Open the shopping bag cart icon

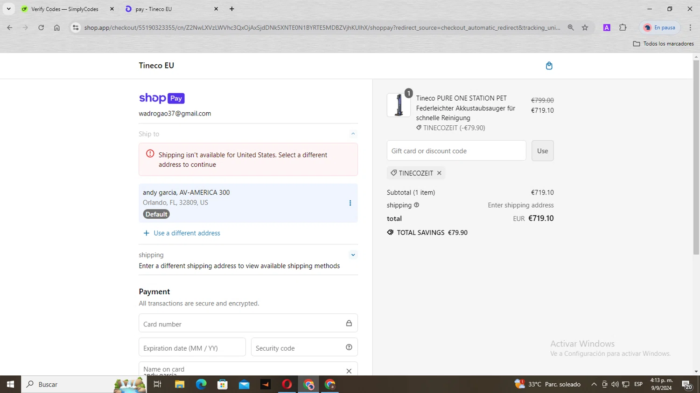[549, 66]
